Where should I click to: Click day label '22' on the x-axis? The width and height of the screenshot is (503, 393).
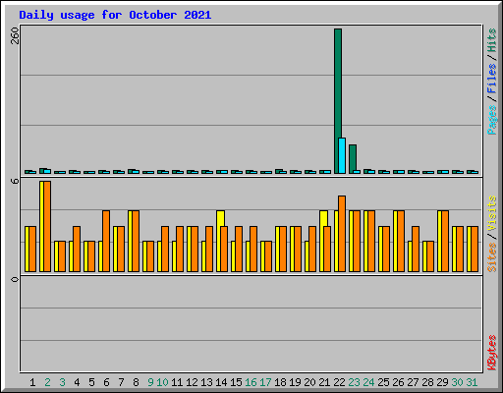pyautogui.click(x=339, y=382)
